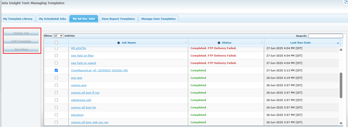Open the education job link
The height and width of the screenshot is (127, 348).
click(77, 115)
